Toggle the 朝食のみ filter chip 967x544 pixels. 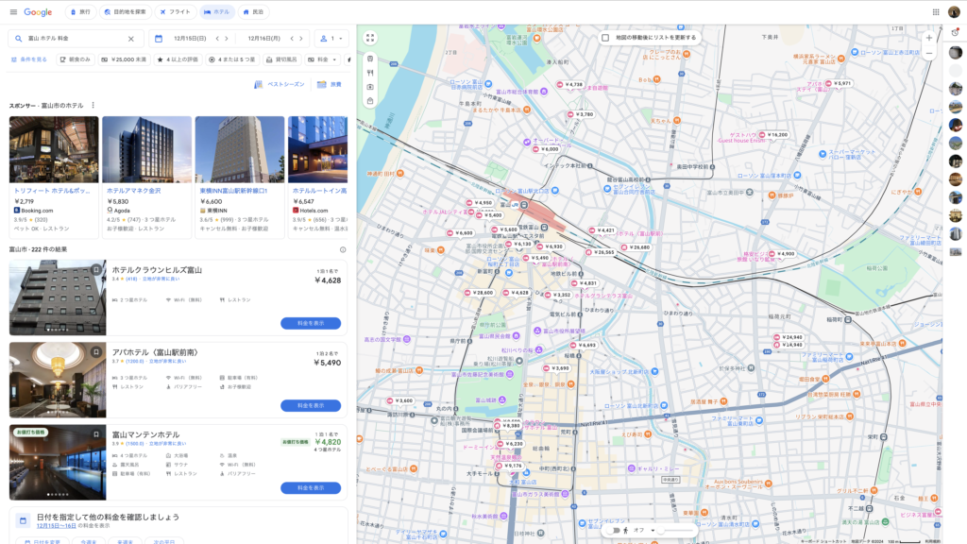click(x=76, y=59)
